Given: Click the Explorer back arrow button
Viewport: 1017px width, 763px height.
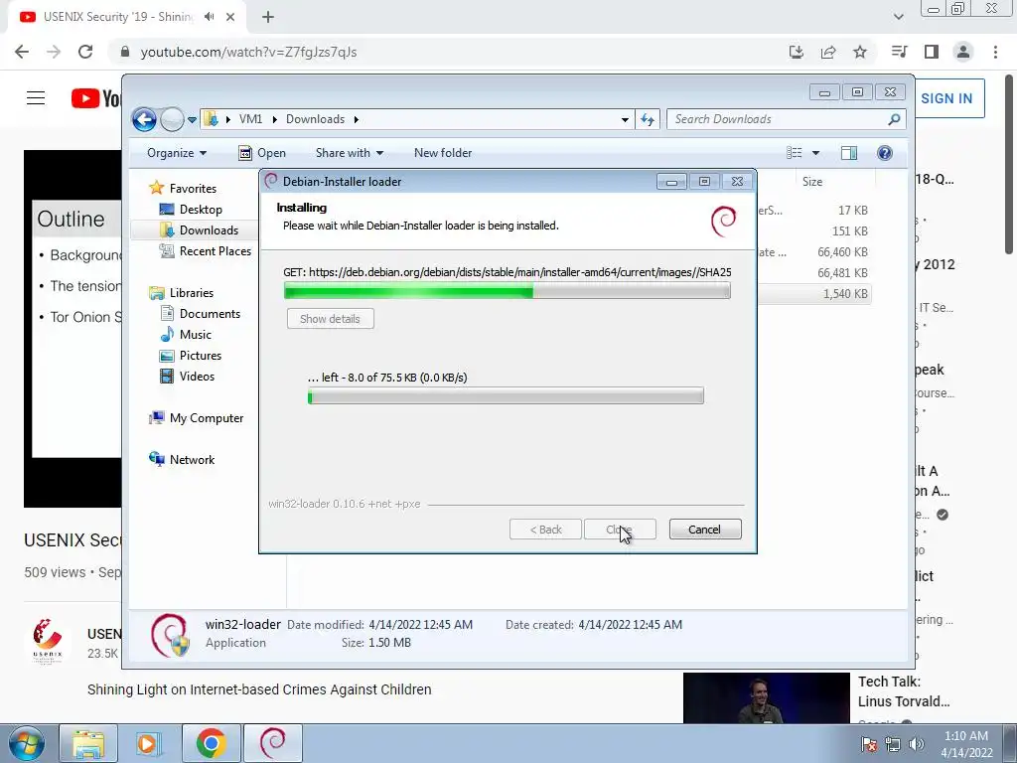Looking at the screenshot, I should coord(144,119).
